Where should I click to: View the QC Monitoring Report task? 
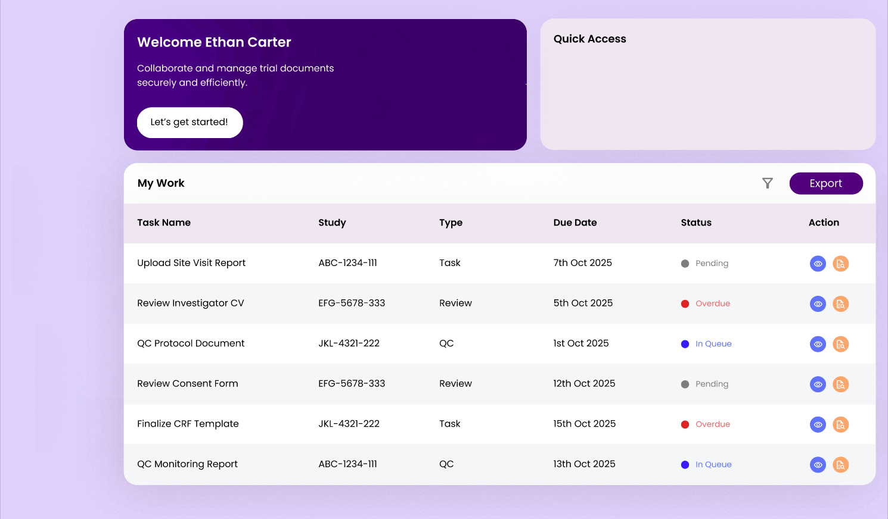(x=818, y=465)
